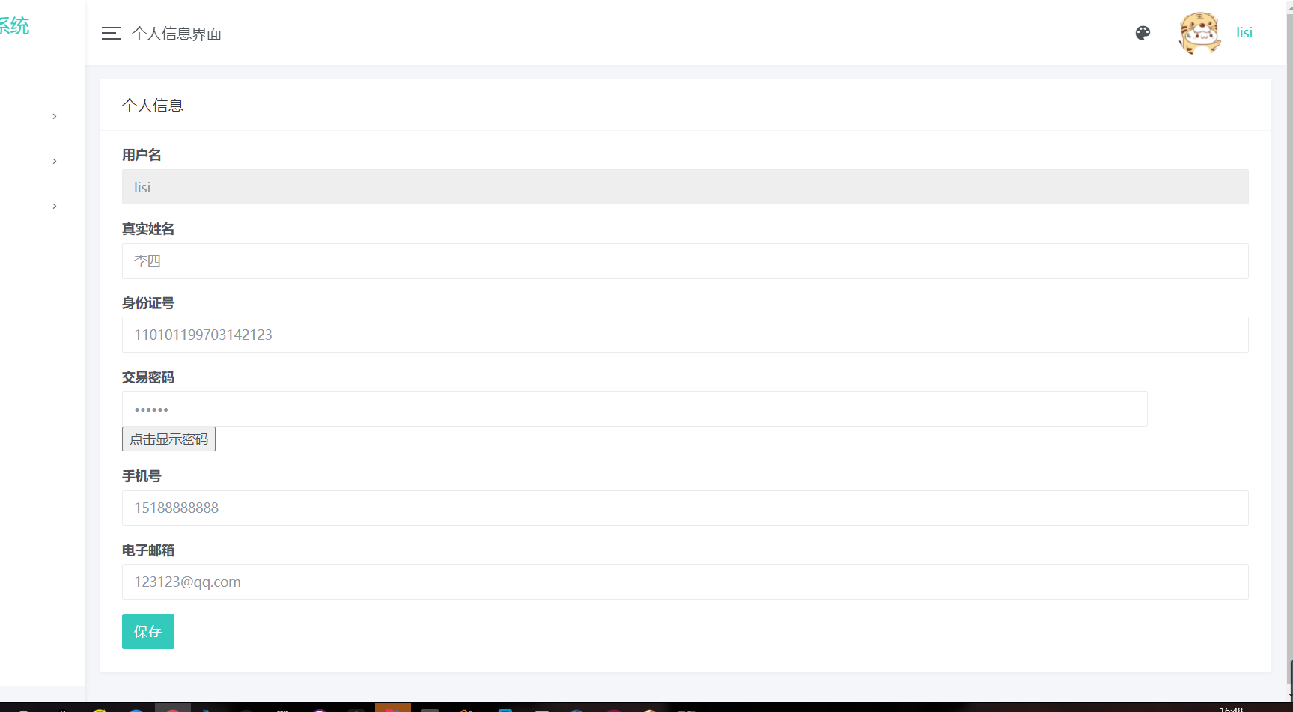
Task: Click the tiger avatar picture
Action: tap(1199, 33)
